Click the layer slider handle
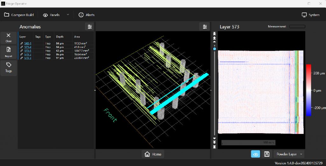 [215, 49]
